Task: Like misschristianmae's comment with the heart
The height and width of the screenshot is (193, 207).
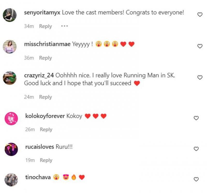Action: pos(200,46)
